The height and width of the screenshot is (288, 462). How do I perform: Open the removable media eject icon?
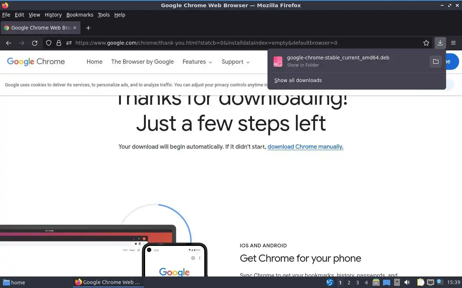[397, 283]
